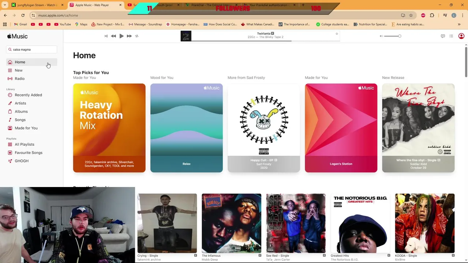This screenshot has height=263, width=468.
Task: Open the Crying - Single album cover
Action: pyautogui.click(x=167, y=223)
